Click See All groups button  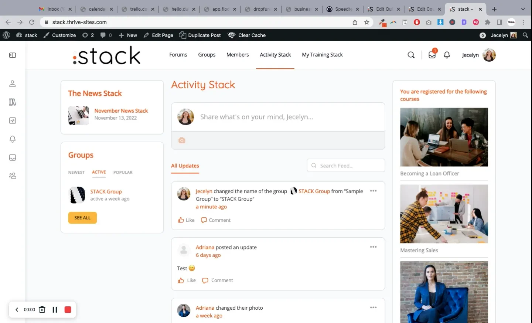[82, 218]
